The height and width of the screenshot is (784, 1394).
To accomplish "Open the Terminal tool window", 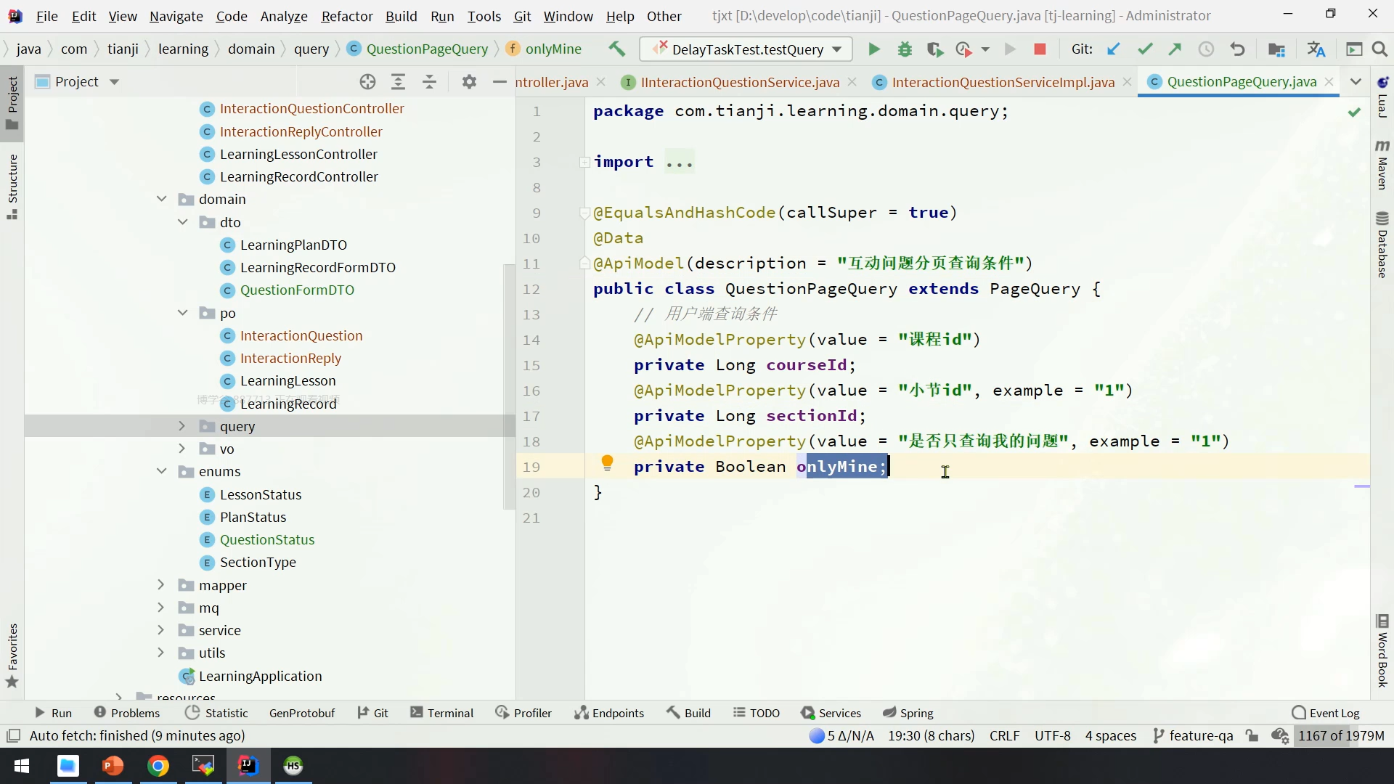I will (441, 713).
